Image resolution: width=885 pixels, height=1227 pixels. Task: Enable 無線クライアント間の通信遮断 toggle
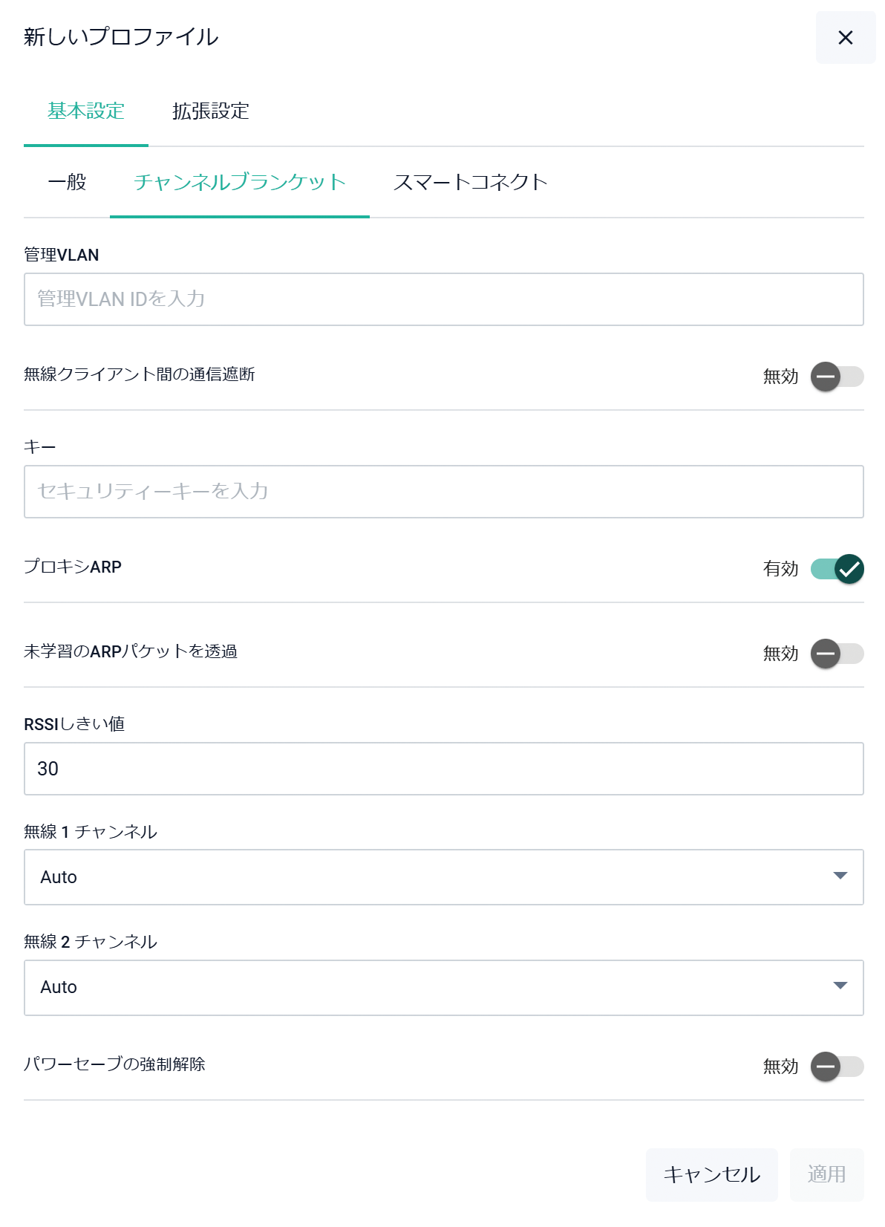(837, 377)
